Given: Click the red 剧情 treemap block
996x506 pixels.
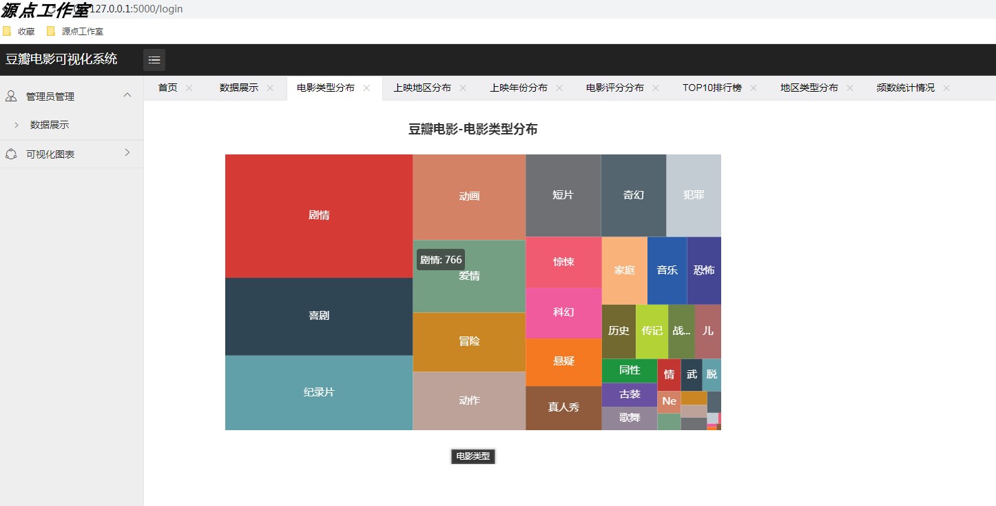Looking at the screenshot, I should pos(319,216).
